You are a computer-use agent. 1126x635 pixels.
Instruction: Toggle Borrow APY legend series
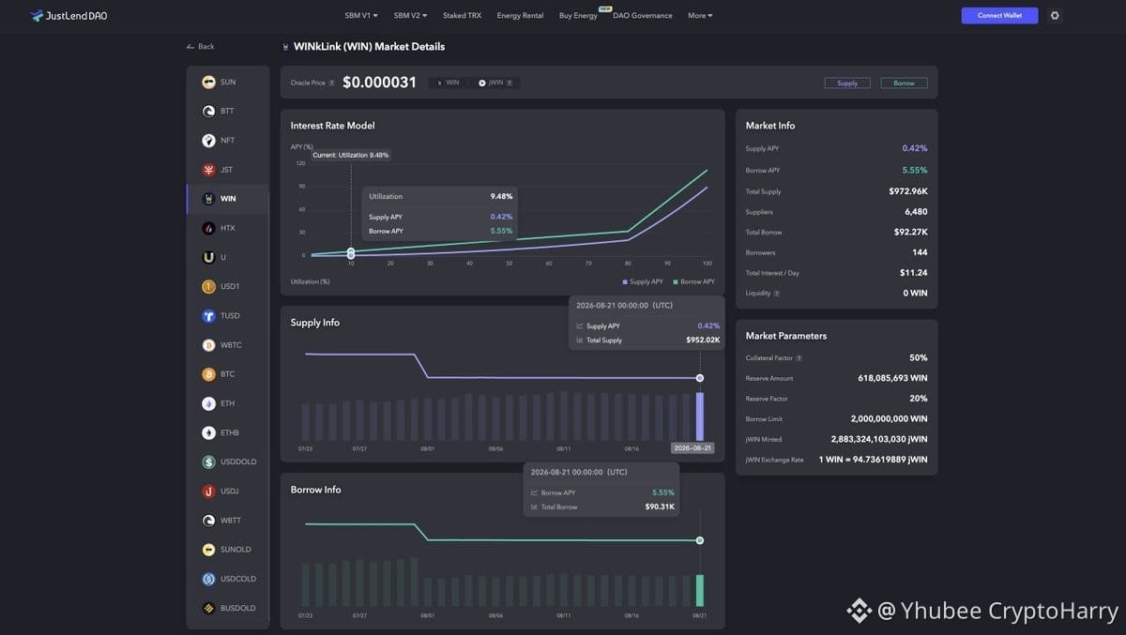coord(693,281)
